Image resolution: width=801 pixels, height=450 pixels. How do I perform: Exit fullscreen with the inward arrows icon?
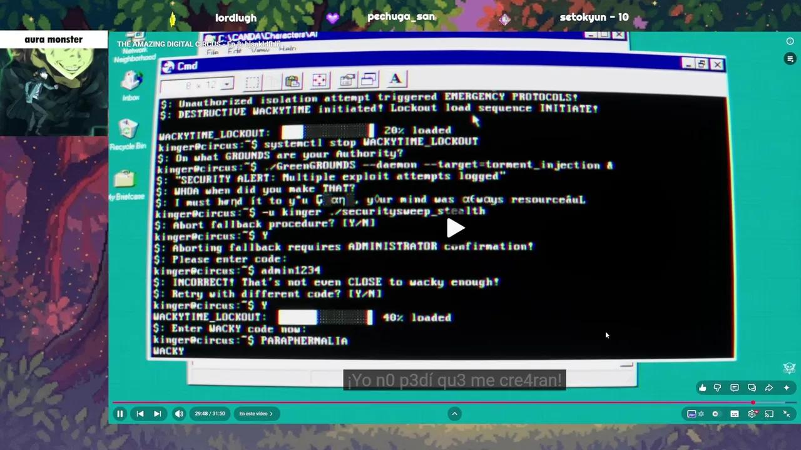click(x=787, y=414)
